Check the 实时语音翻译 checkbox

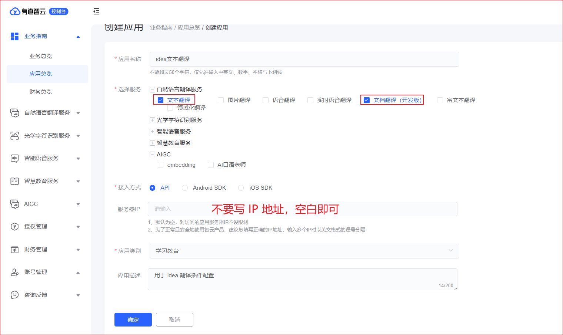[310, 100]
